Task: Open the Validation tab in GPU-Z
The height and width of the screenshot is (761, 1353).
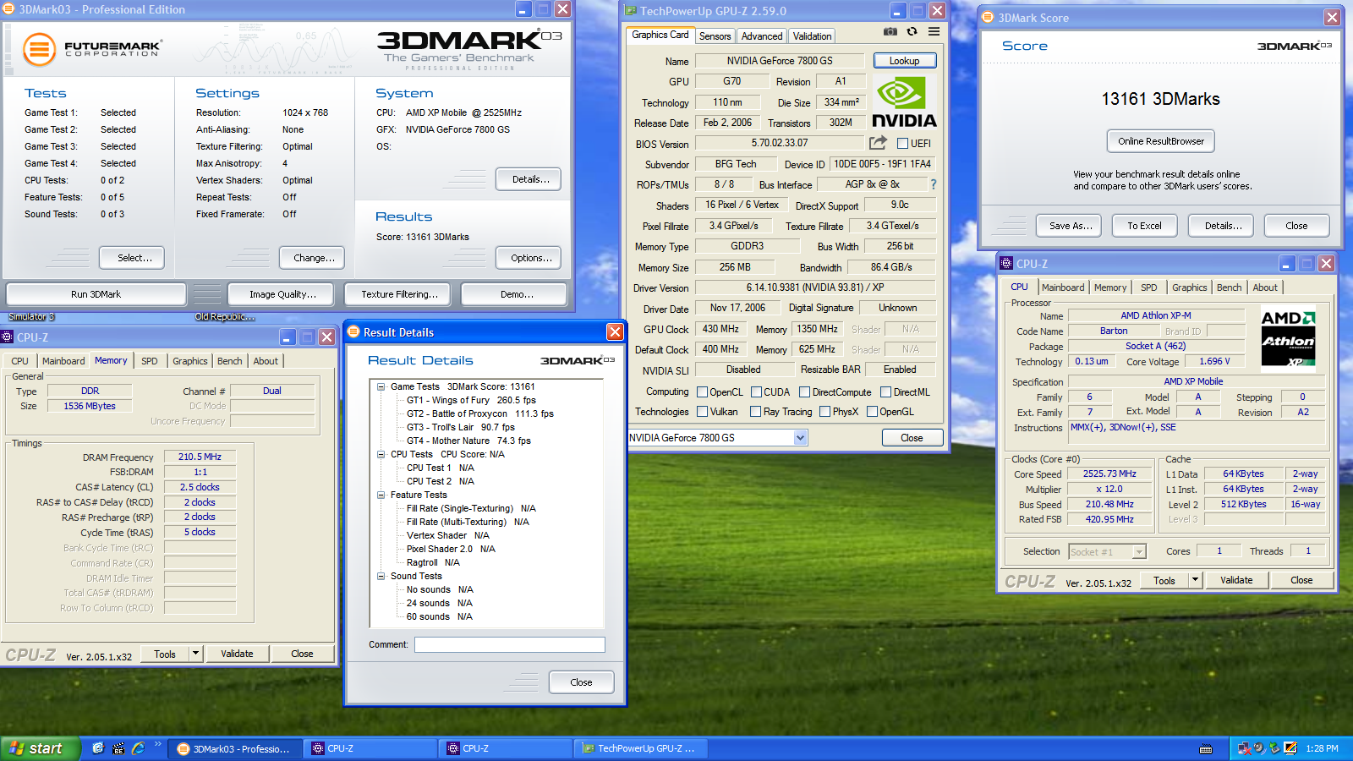Action: click(x=812, y=36)
